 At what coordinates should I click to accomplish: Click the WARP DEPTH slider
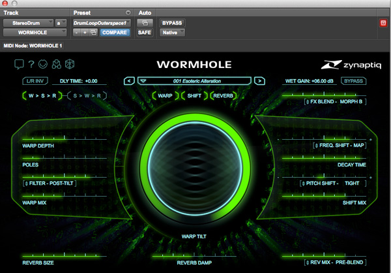coord(65,138)
